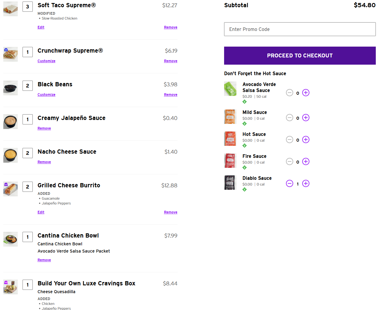Click the Cheese Quesadilla line
The image size is (380, 310).
pyautogui.click(x=56, y=292)
